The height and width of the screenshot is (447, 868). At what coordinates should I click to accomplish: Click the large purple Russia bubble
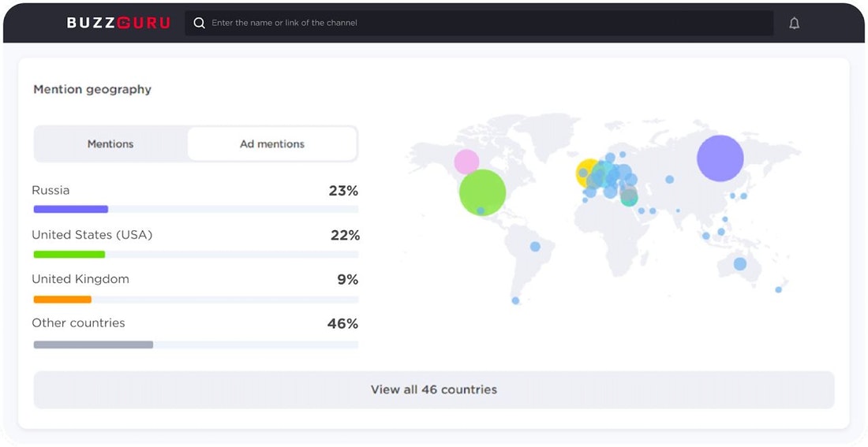pos(720,158)
